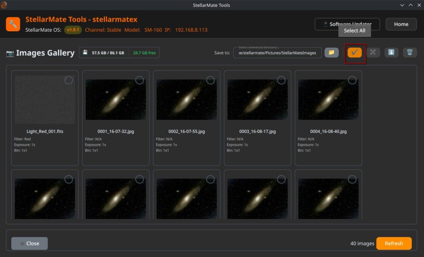
Task: Select Light_Red_001.fits using its circle
Action: pos(69,80)
